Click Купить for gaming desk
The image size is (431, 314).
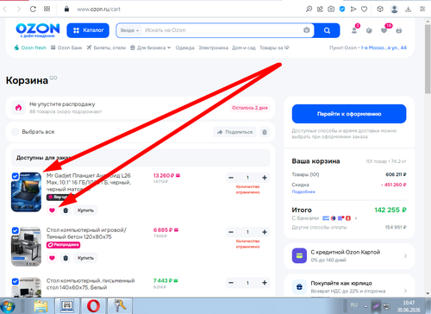click(85, 258)
